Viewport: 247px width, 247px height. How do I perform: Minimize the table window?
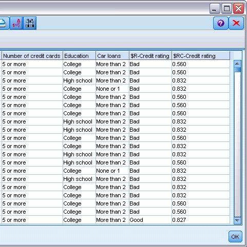point(215,9)
